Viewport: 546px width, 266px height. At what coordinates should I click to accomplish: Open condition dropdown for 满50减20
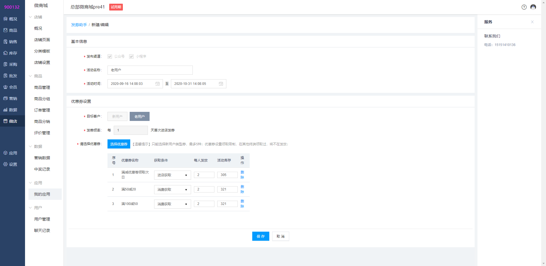click(x=172, y=190)
